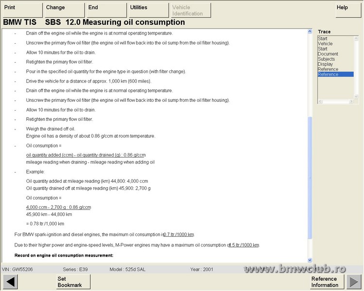364x291 pixels.
Task: Click the back arrow navigation button
Action: [x=11, y=282]
